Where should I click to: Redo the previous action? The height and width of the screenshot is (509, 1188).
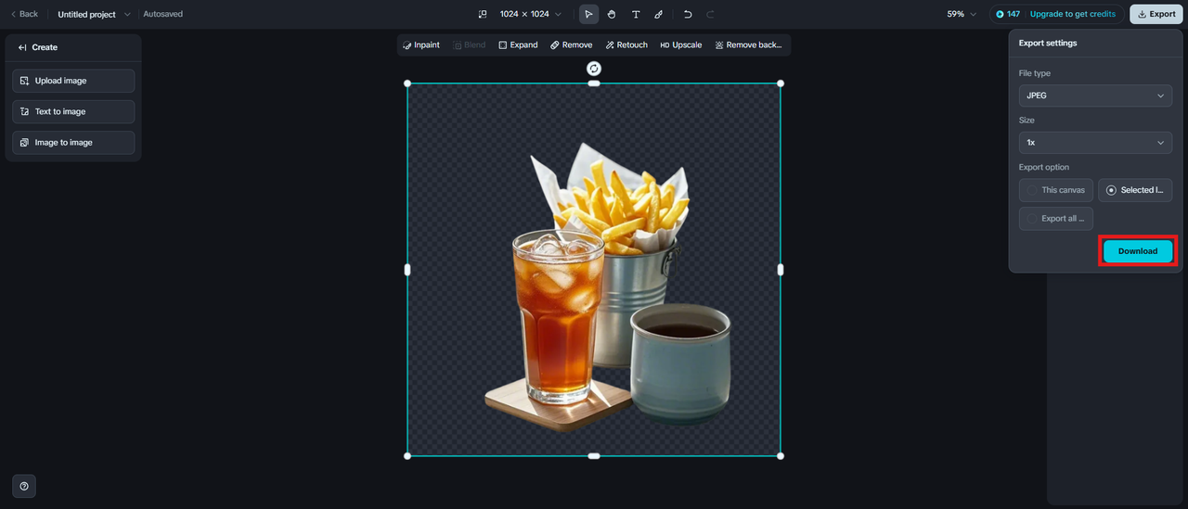[711, 14]
